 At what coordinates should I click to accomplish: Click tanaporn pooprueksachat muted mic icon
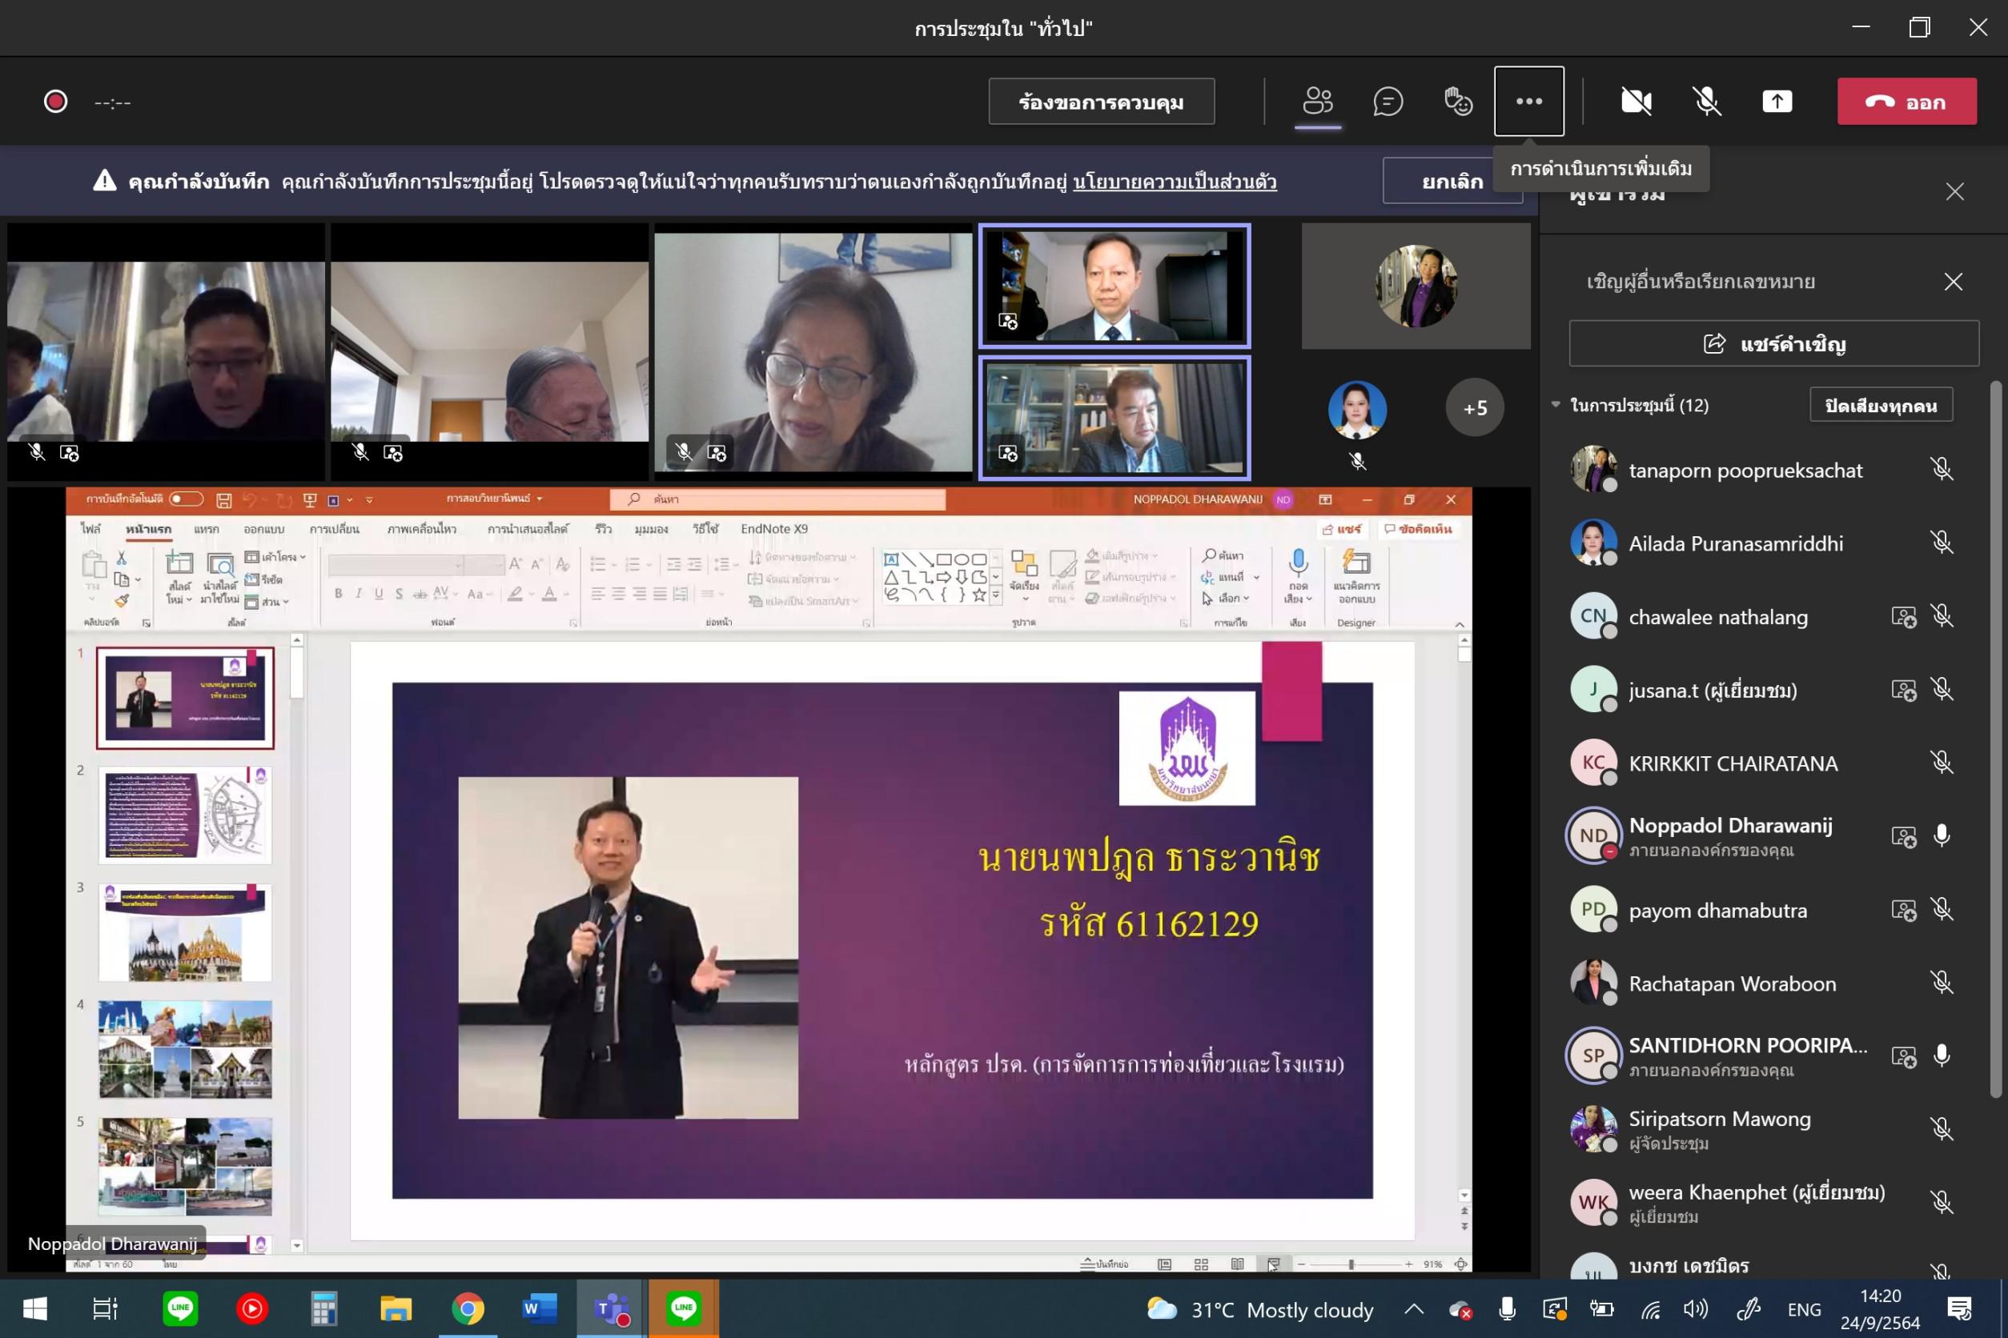pos(1942,469)
